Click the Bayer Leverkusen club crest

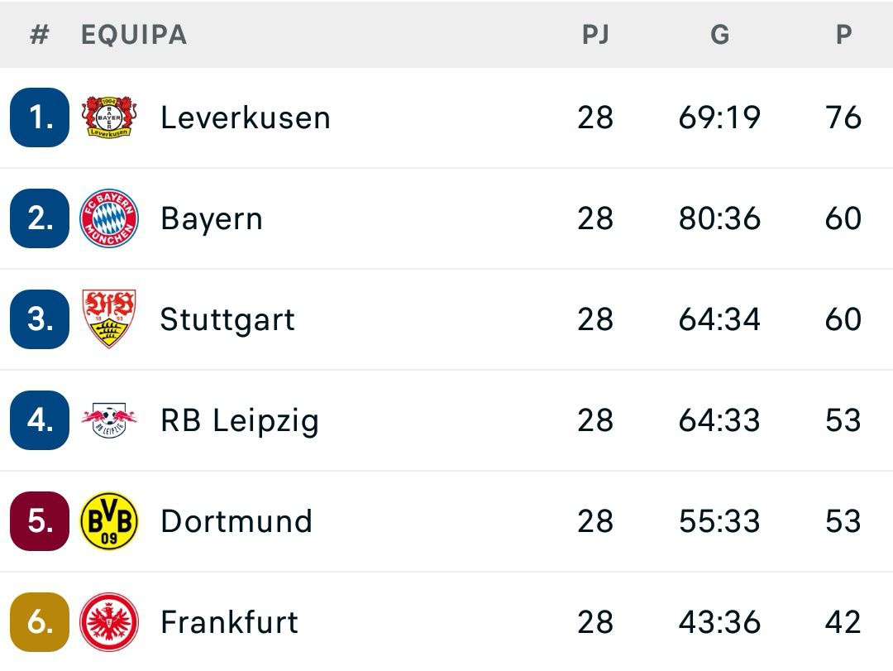click(109, 117)
